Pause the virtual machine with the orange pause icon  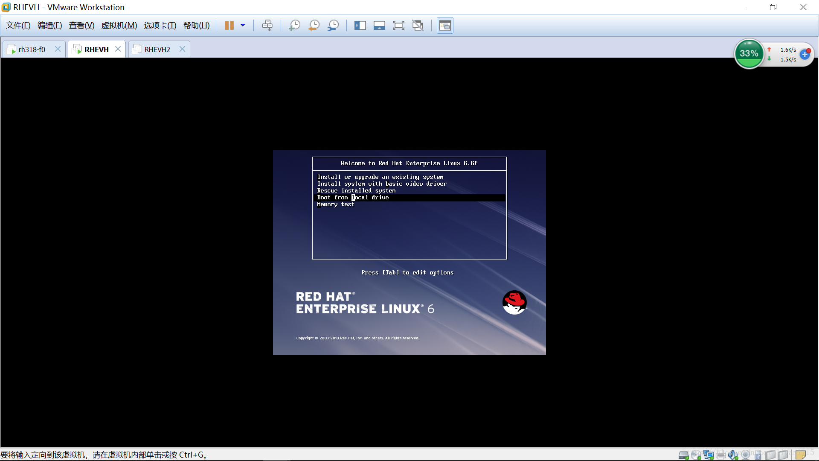click(229, 26)
